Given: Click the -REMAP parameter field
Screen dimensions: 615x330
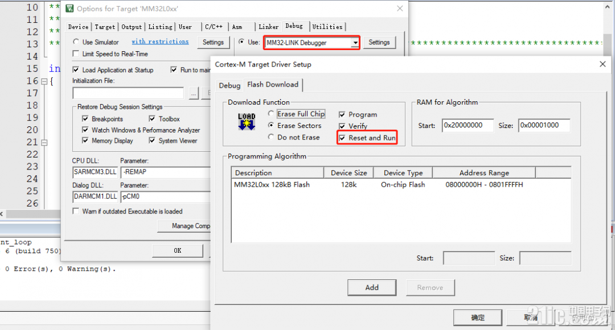Looking at the screenshot, I should pos(166,172).
